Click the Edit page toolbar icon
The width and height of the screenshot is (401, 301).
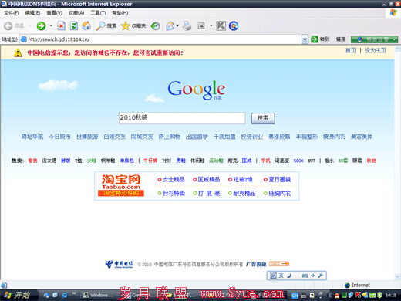pyautogui.click(x=201, y=25)
